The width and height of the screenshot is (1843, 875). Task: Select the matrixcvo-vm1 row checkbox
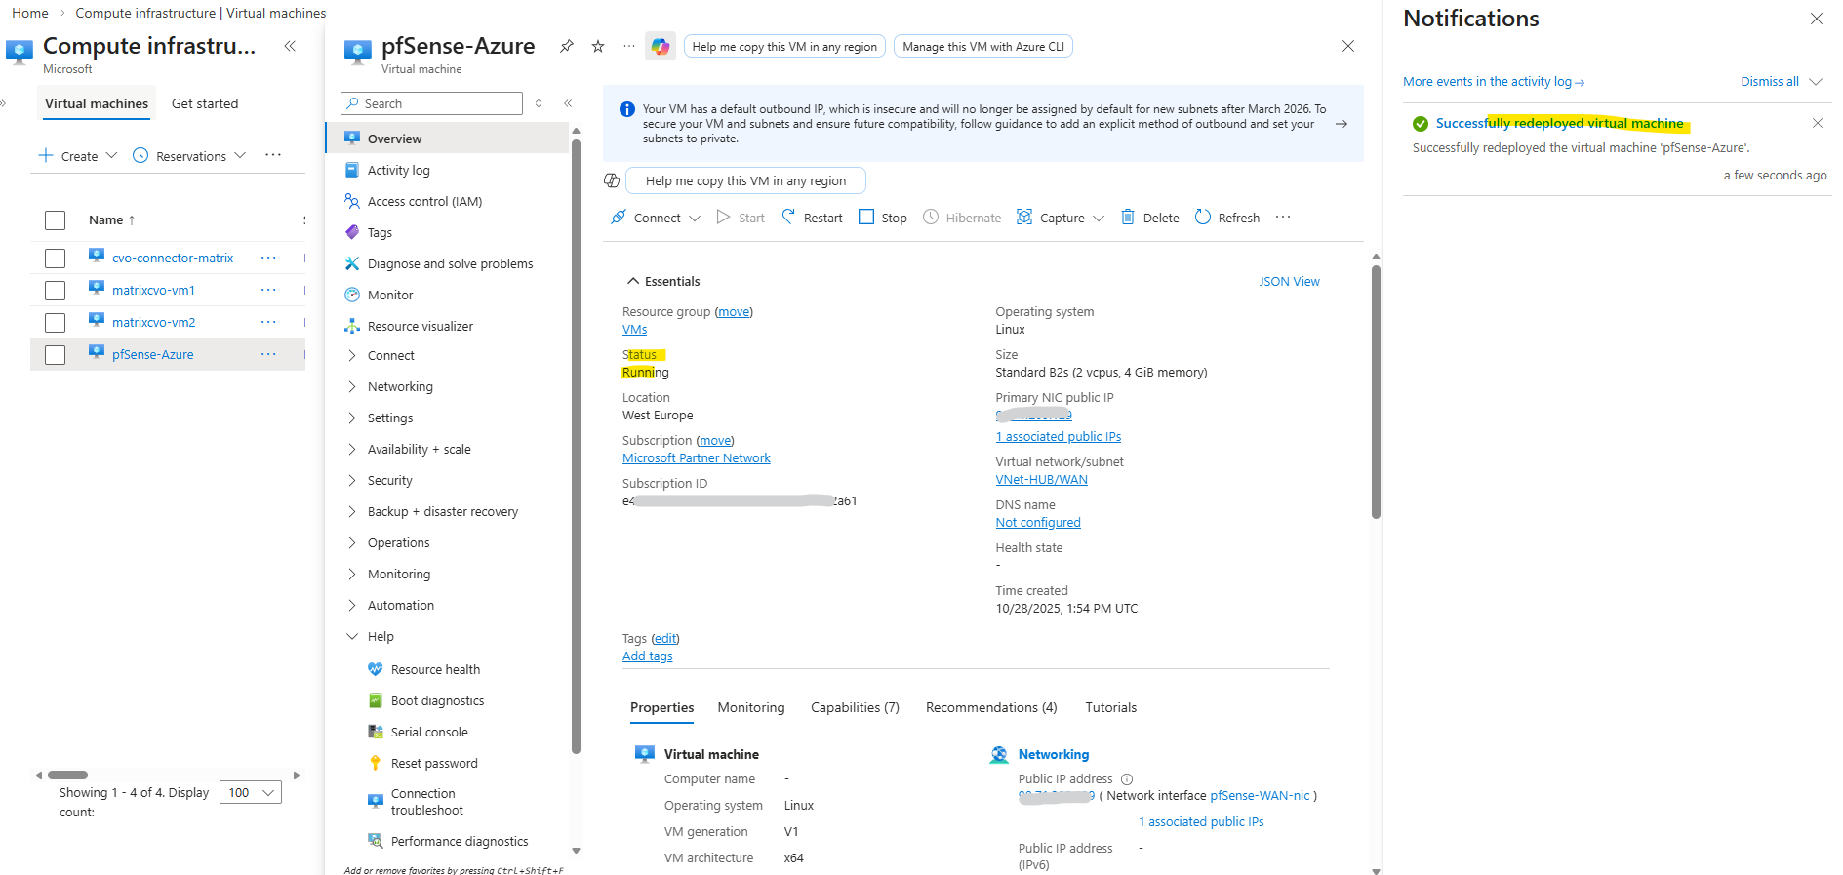click(x=56, y=291)
